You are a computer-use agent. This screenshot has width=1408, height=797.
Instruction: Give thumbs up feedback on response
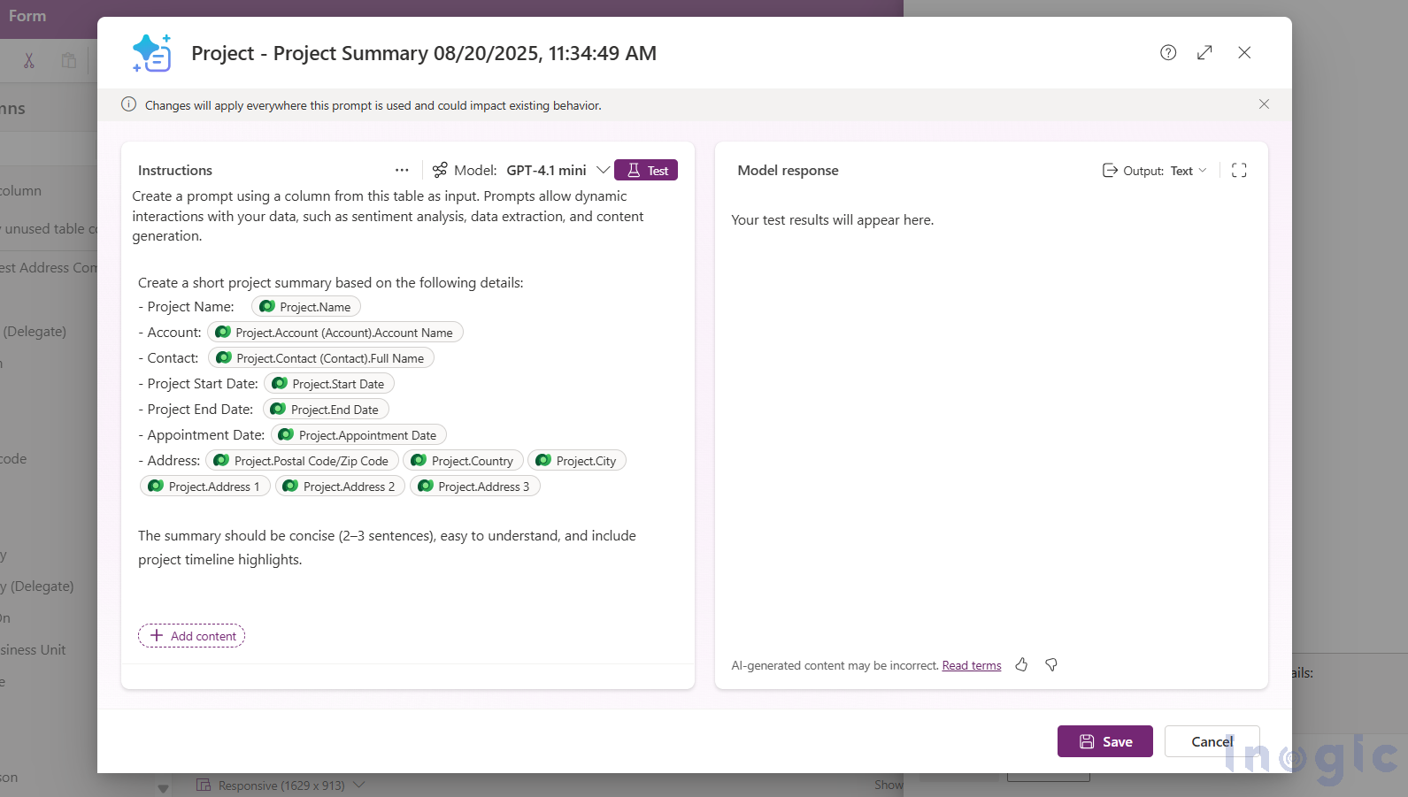(1021, 664)
